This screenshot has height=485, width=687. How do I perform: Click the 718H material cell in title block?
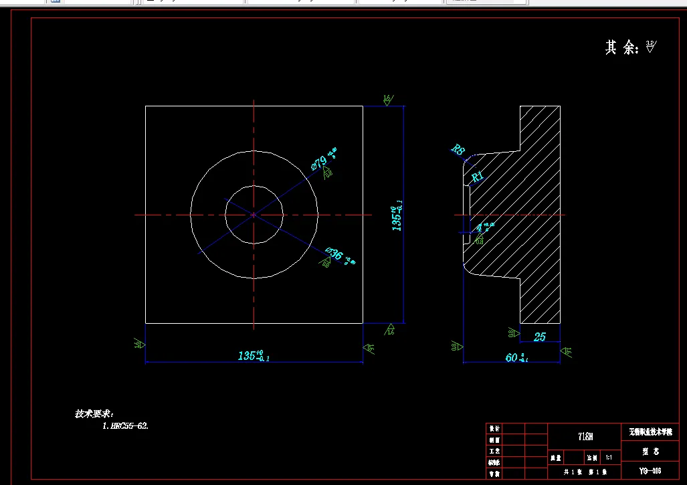(585, 437)
